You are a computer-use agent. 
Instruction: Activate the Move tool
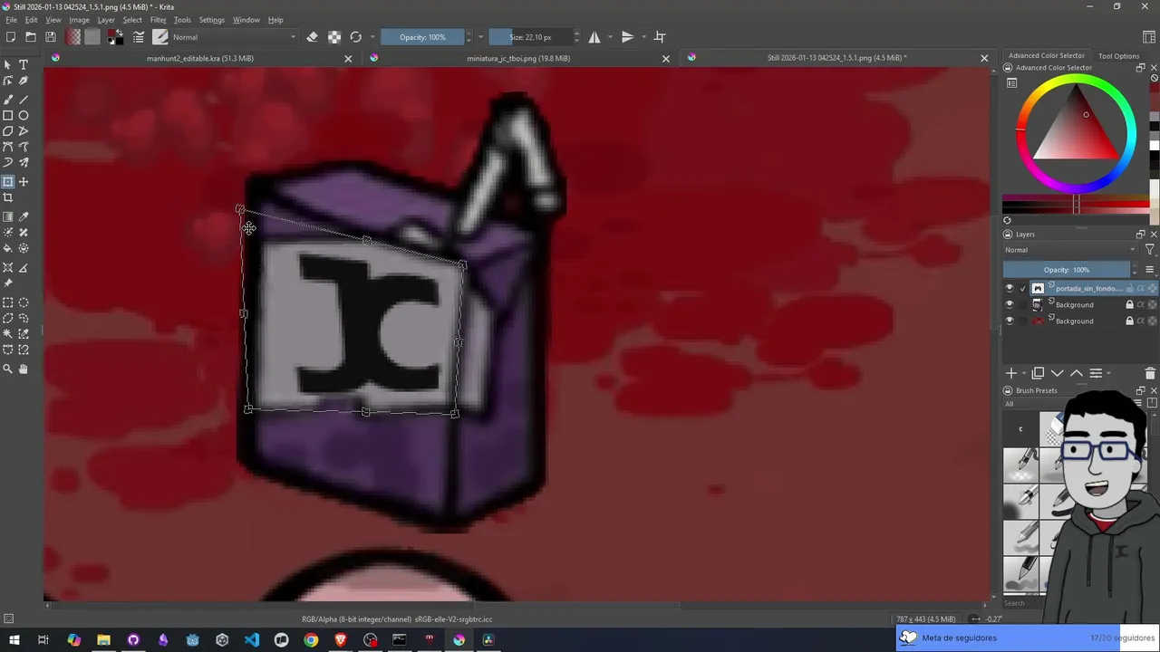[24, 182]
